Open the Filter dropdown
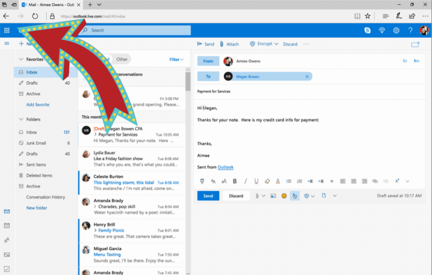432x275 pixels. point(176,59)
